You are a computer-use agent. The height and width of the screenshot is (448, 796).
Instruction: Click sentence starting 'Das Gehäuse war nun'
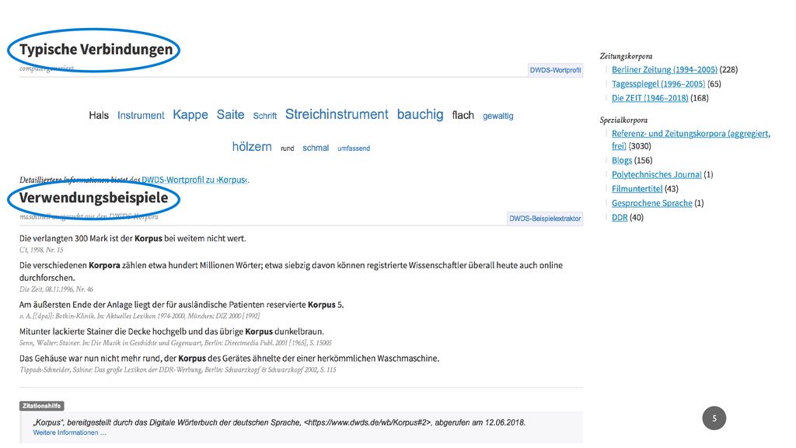pyautogui.click(x=229, y=359)
